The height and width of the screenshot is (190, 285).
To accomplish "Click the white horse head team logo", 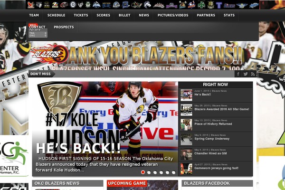I will [148, 5].
